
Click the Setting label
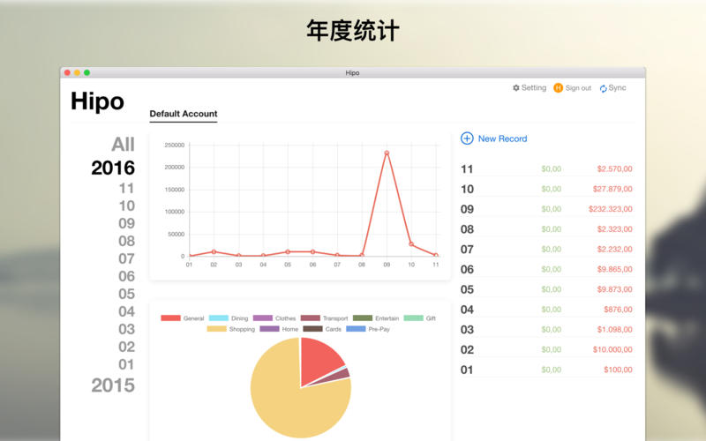click(x=534, y=87)
